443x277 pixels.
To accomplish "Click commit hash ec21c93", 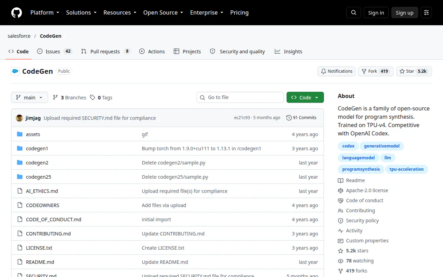I will point(242,118).
